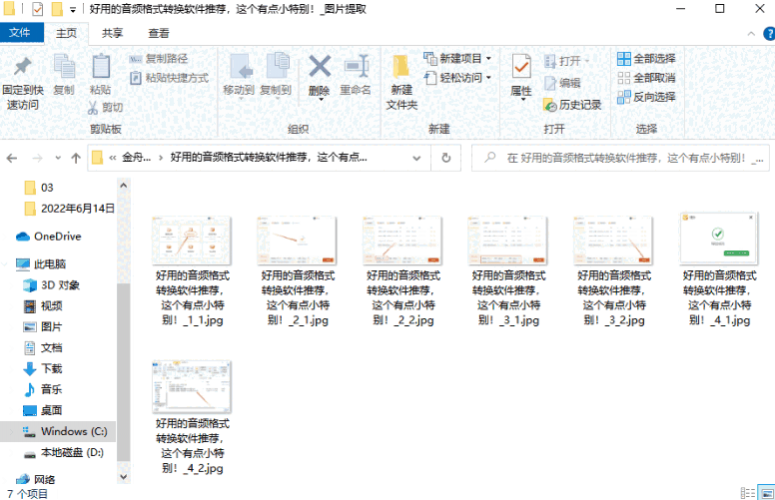Switch to the Share (共享) tab
This screenshot has height=500, width=775.
point(112,33)
